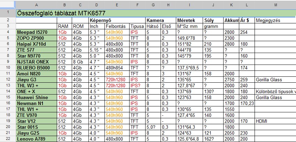
Task: Click column A header
Action: pos(37,5)
